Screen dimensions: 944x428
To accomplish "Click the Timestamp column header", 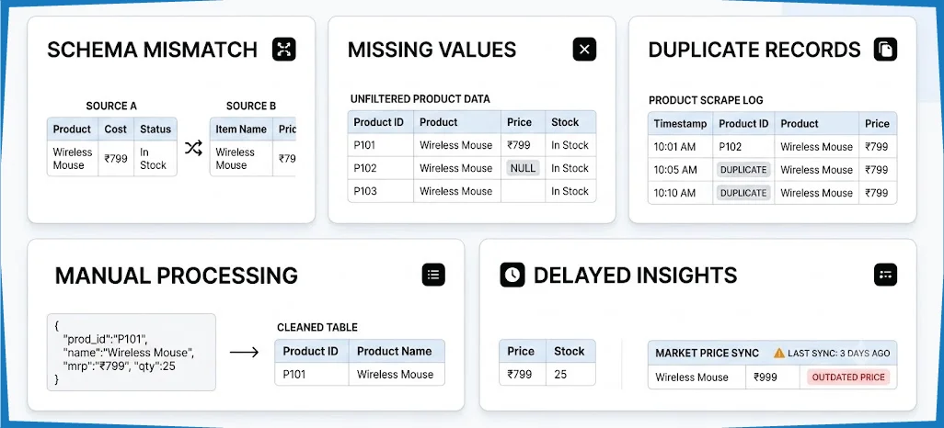I will [680, 124].
